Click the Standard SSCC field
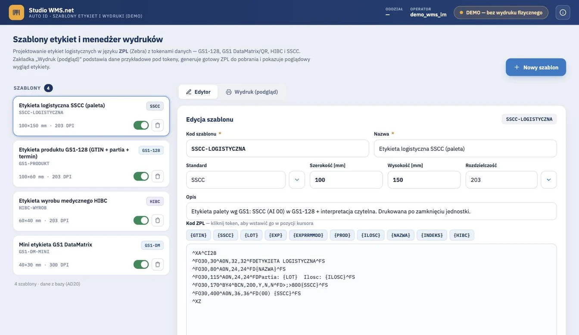The image size is (579, 335). point(236,180)
